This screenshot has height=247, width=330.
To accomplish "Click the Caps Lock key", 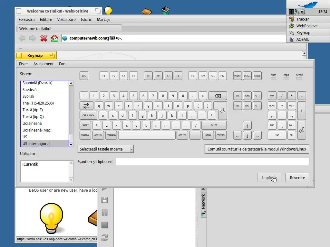I will click(88, 115).
